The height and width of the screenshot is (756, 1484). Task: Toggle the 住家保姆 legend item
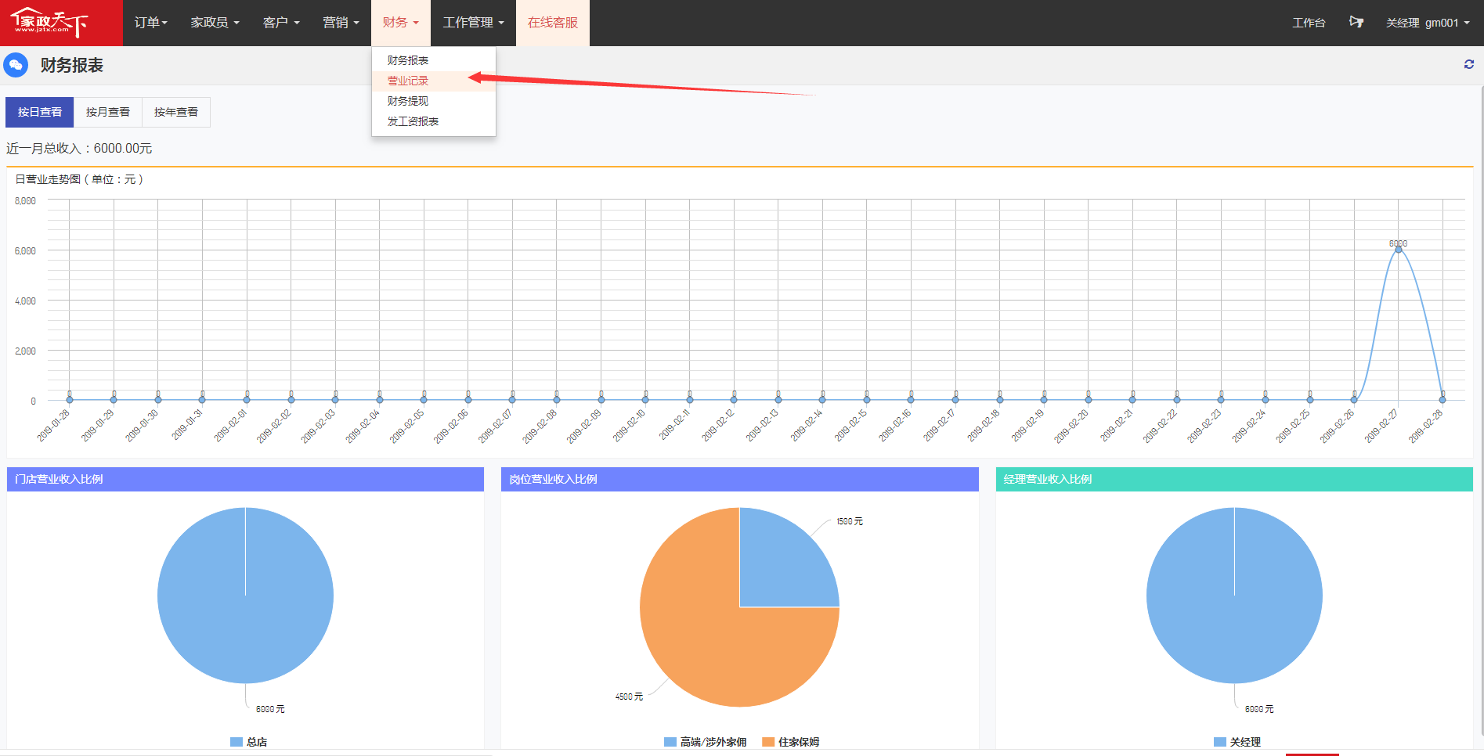pyautogui.click(x=790, y=742)
